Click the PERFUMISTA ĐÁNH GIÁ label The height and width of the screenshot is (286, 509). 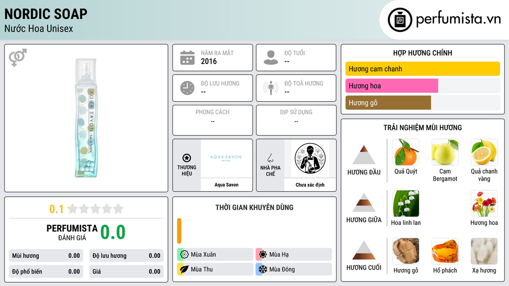pyautogui.click(x=72, y=232)
